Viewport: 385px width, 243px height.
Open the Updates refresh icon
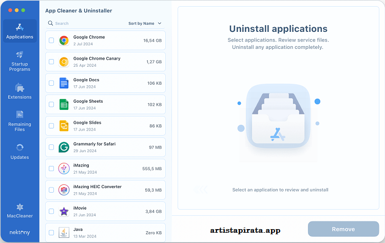tap(20, 147)
